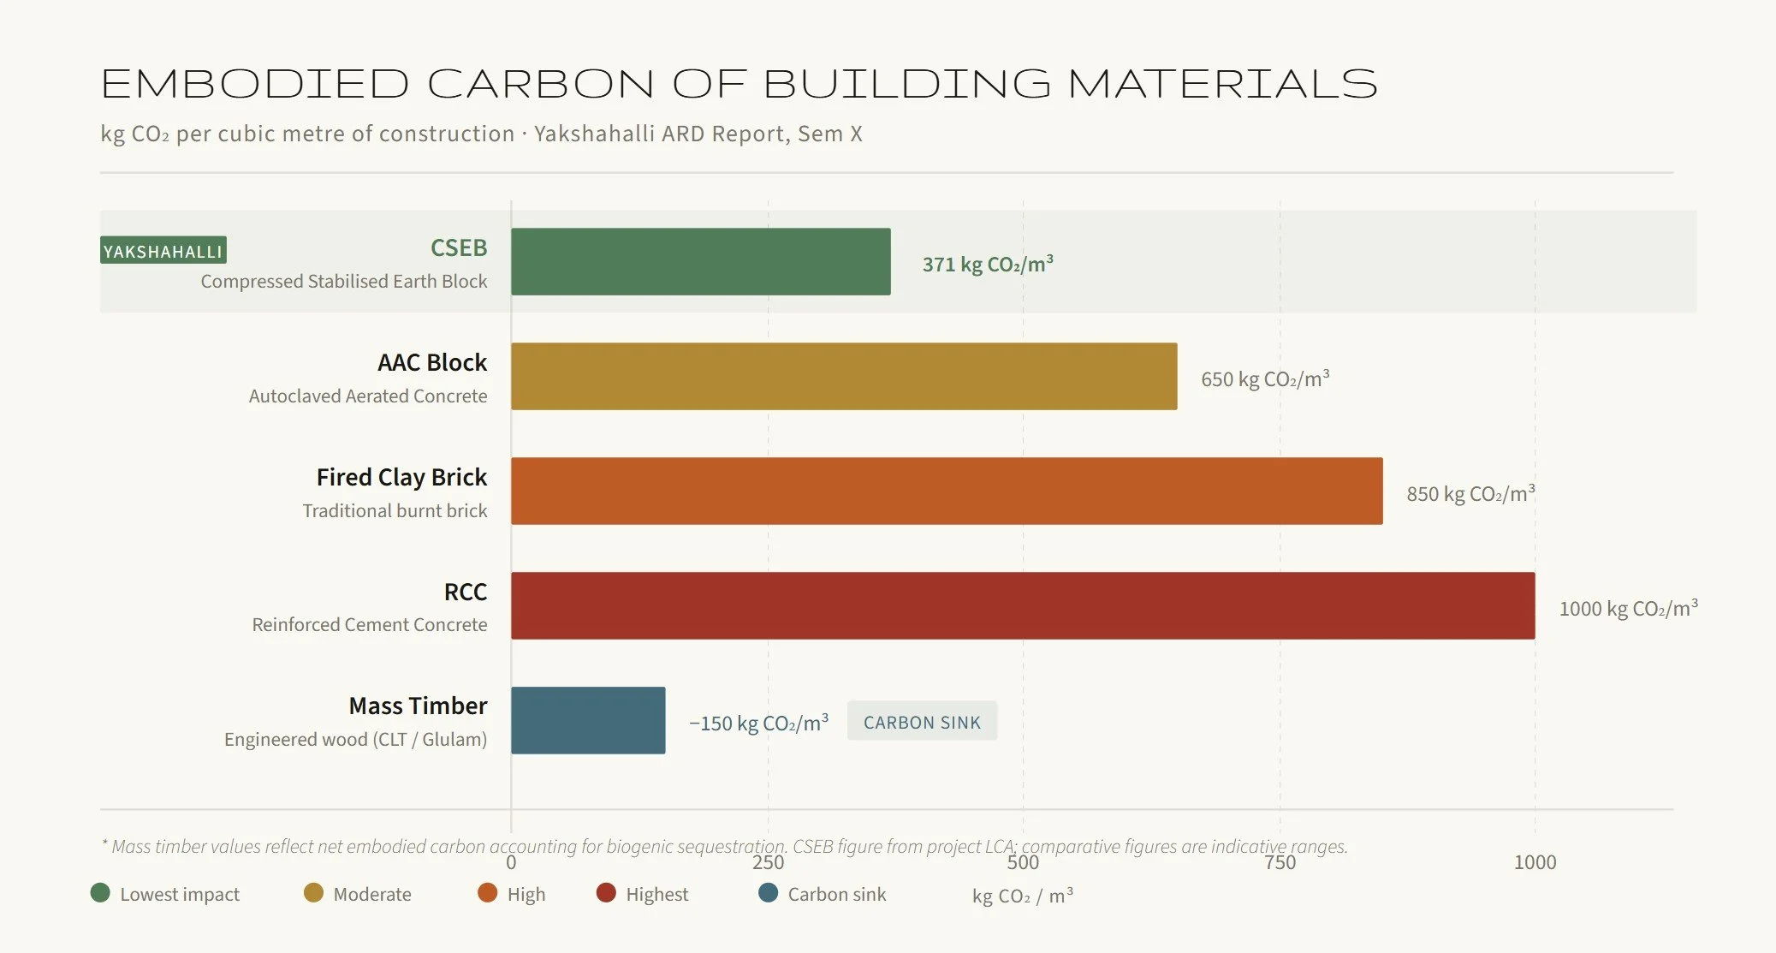Screen dimensions: 1776x953
Task: Click the CARBON SINK tag
Action: tap(922, 722)
